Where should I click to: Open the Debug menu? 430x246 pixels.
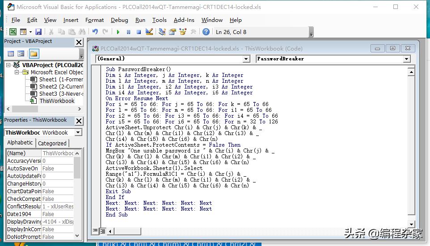click(119, 20)
